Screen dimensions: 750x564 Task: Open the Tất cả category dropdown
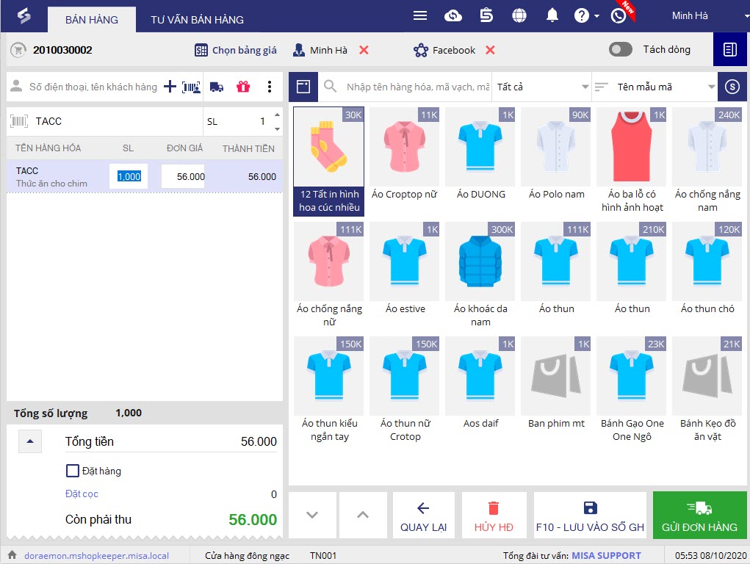coord(542,87)
